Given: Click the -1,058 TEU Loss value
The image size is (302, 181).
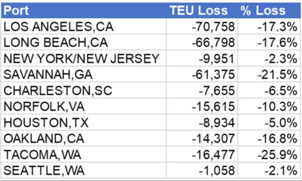Looking at the screenshot, I should [x=216, y=170].
